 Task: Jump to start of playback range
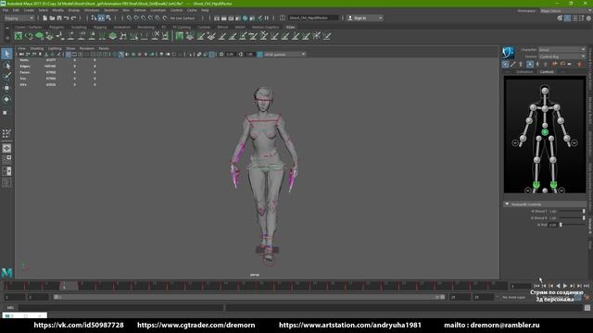pyautogui.click(x=536, y=286)
